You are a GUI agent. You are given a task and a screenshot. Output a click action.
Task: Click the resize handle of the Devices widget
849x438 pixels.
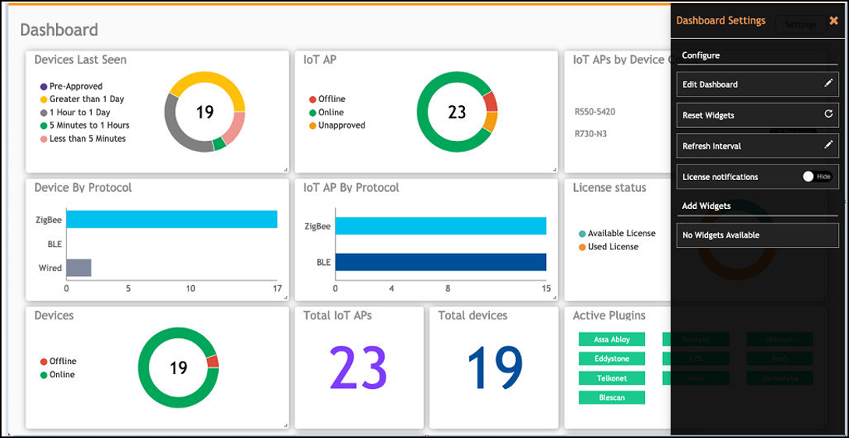point(285,426)
